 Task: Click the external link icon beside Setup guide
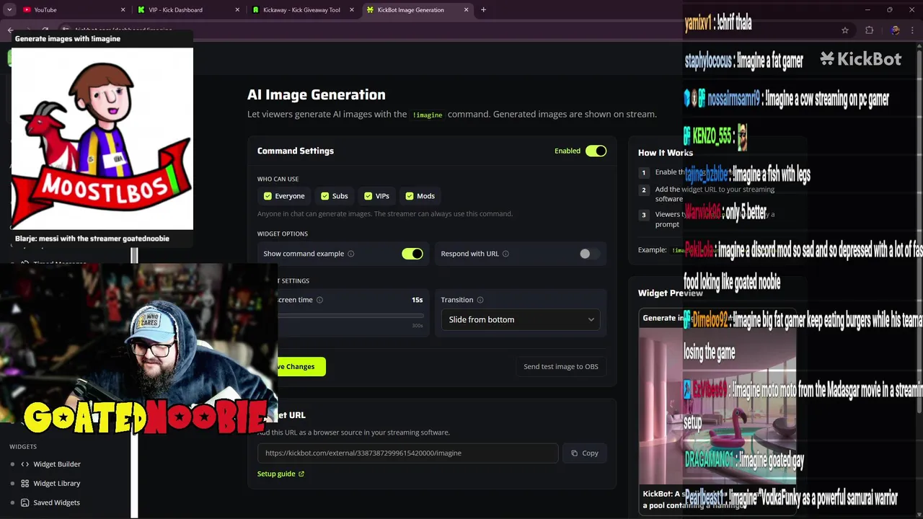click(301, 474)
